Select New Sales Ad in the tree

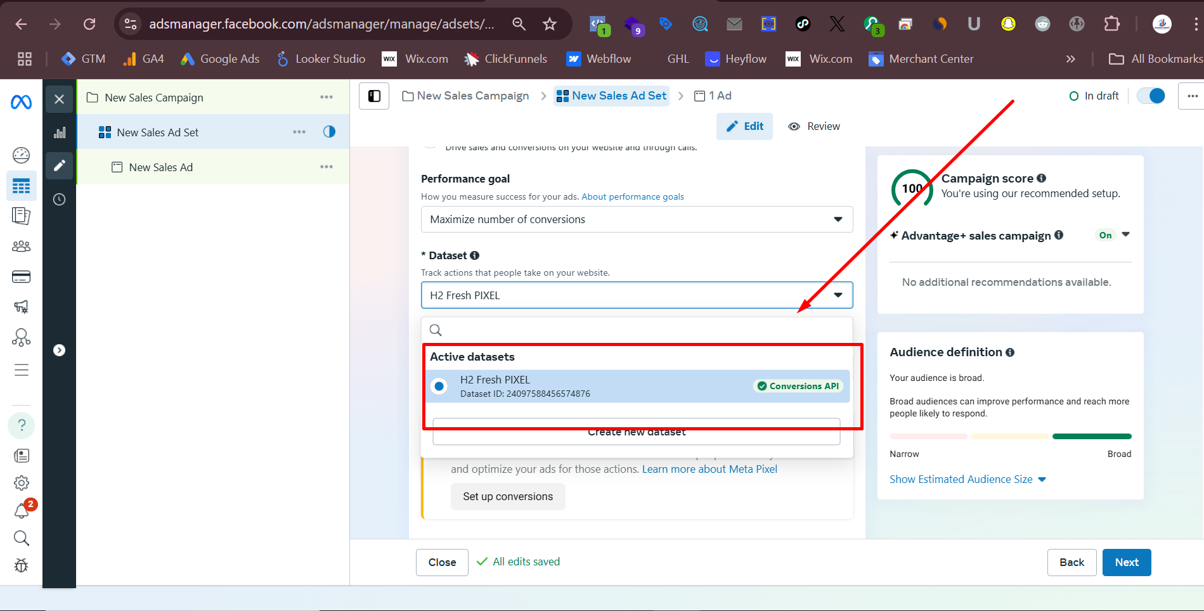click(x=160, y=167)
